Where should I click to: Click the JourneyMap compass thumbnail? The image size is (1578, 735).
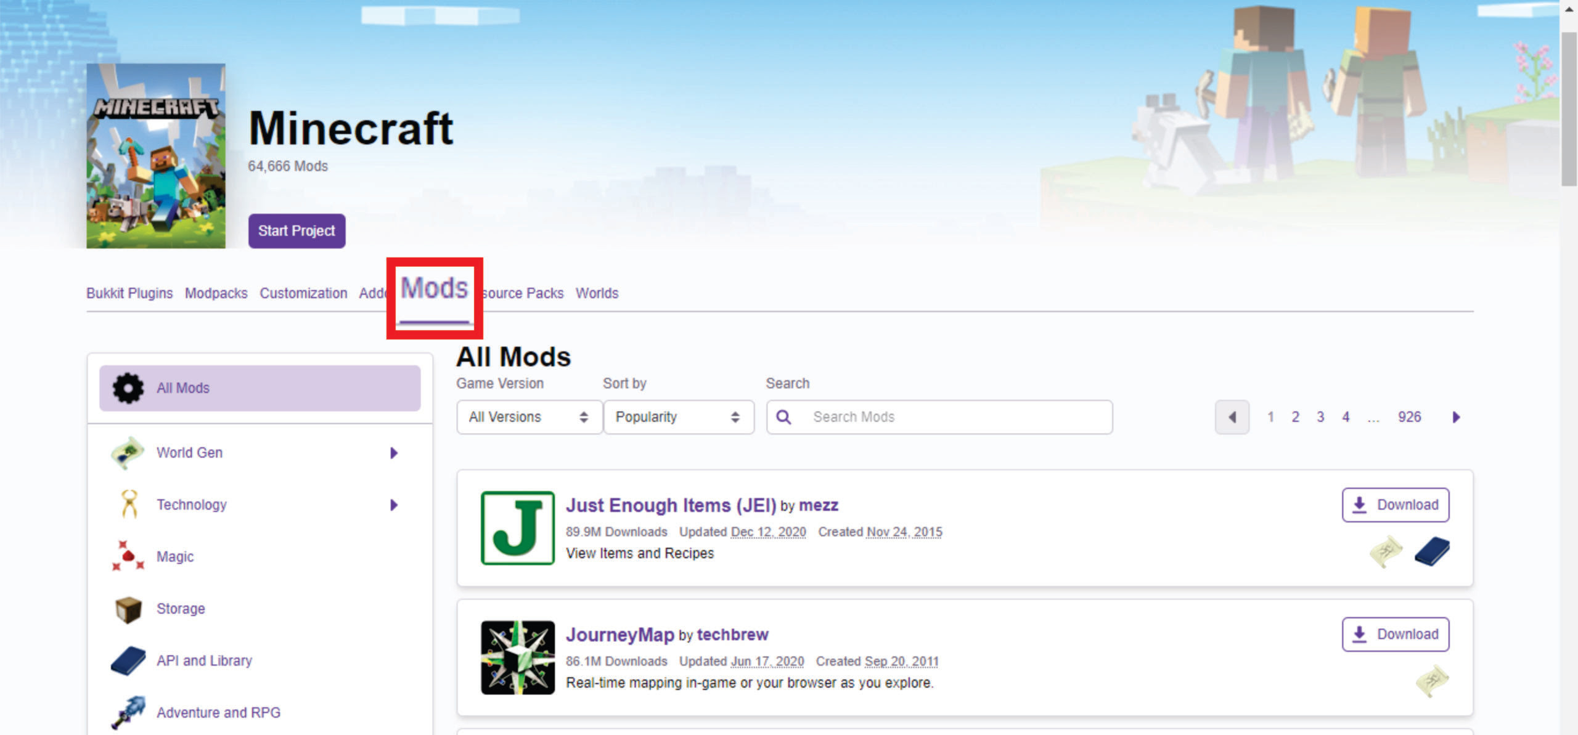tap(518, 657)
